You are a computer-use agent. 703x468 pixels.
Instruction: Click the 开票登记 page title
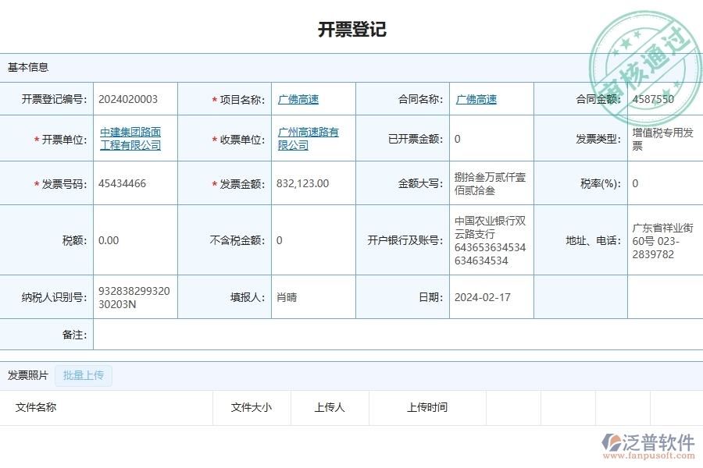(351, 30)
